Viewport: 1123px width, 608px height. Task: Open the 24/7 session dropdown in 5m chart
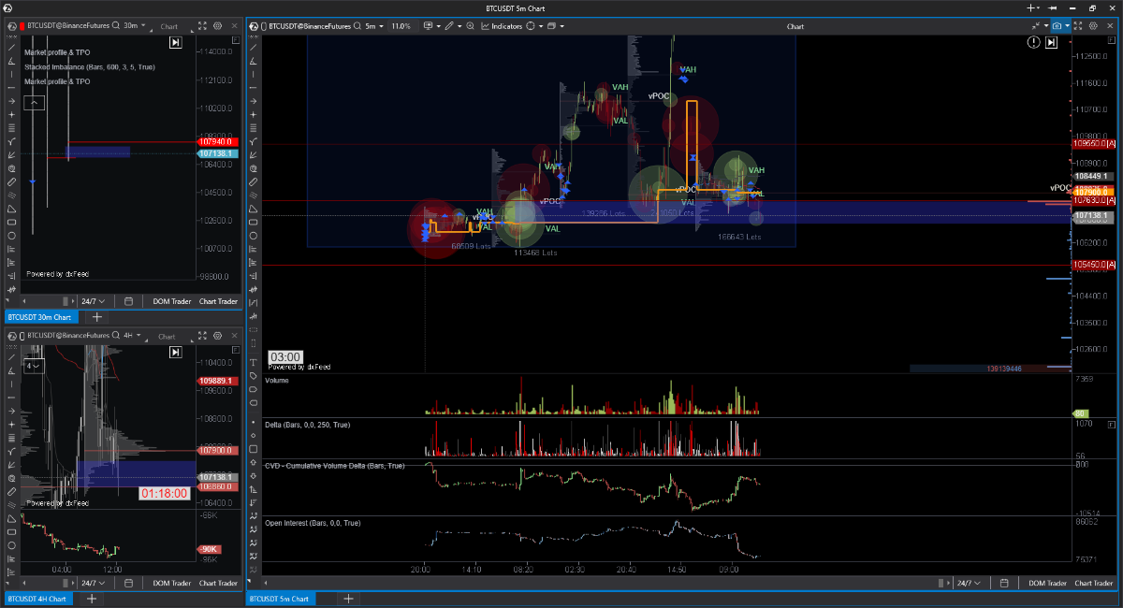pos(967,583)
